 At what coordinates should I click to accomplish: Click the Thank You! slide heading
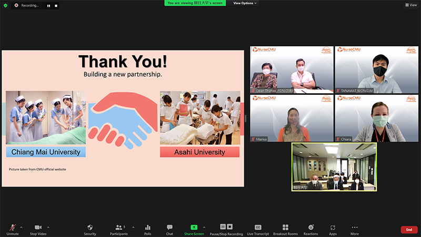point(123,62)
